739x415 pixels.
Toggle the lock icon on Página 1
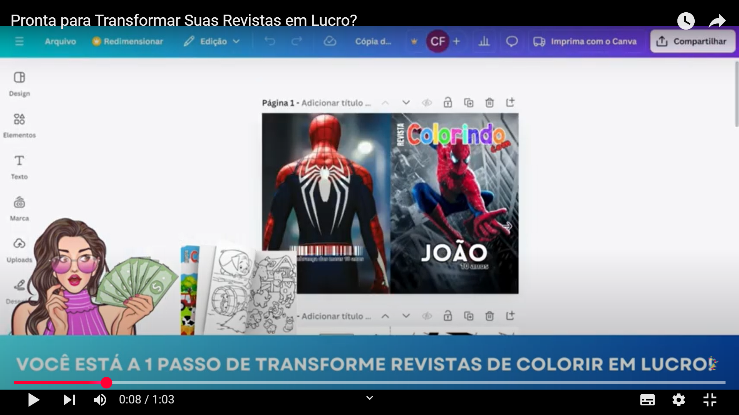pos(447,103)
